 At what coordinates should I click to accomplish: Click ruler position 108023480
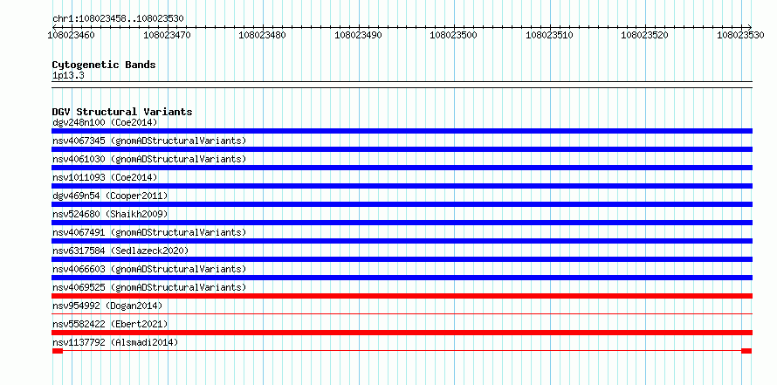[x=263, y=35]
